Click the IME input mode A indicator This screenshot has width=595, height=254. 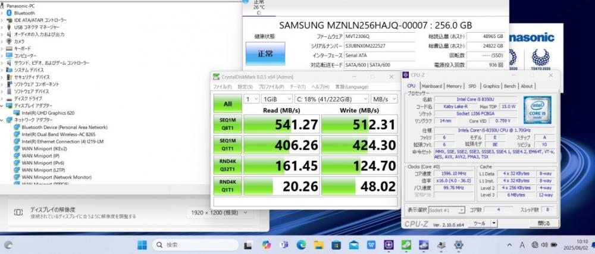(x=522, y=245)
